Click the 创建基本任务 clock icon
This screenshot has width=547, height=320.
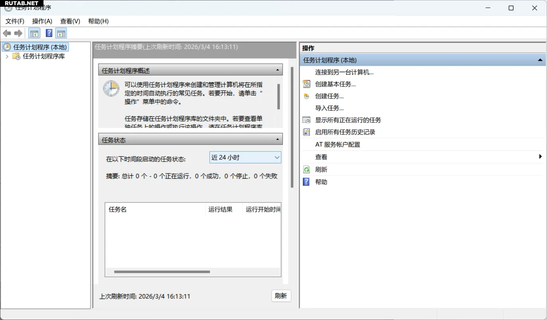click(x=306, y=84)
